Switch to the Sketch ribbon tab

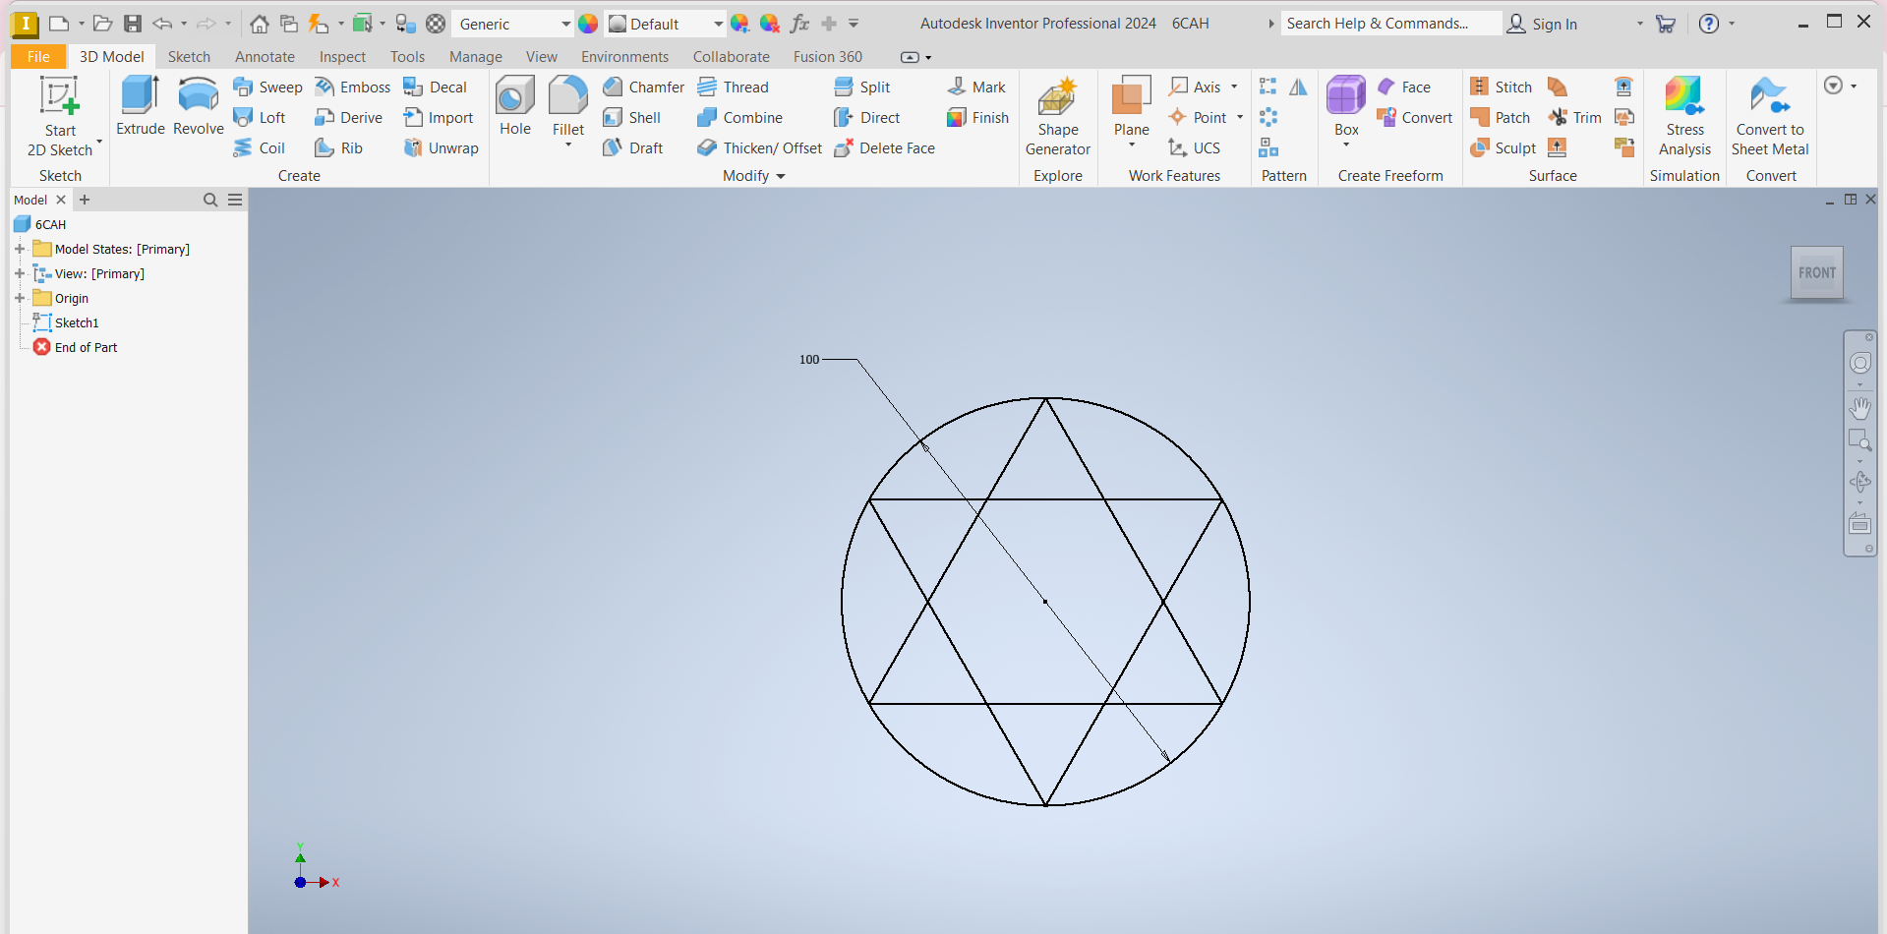[x=189, y=57]
